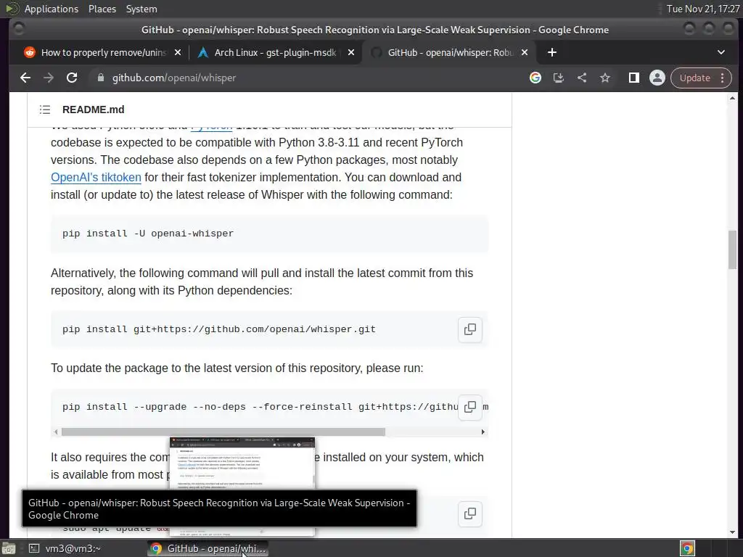The width and height of the screenshot is (743, 557).
Task: Follow the partially hidden PyTorch link
Action: (211, 127)
